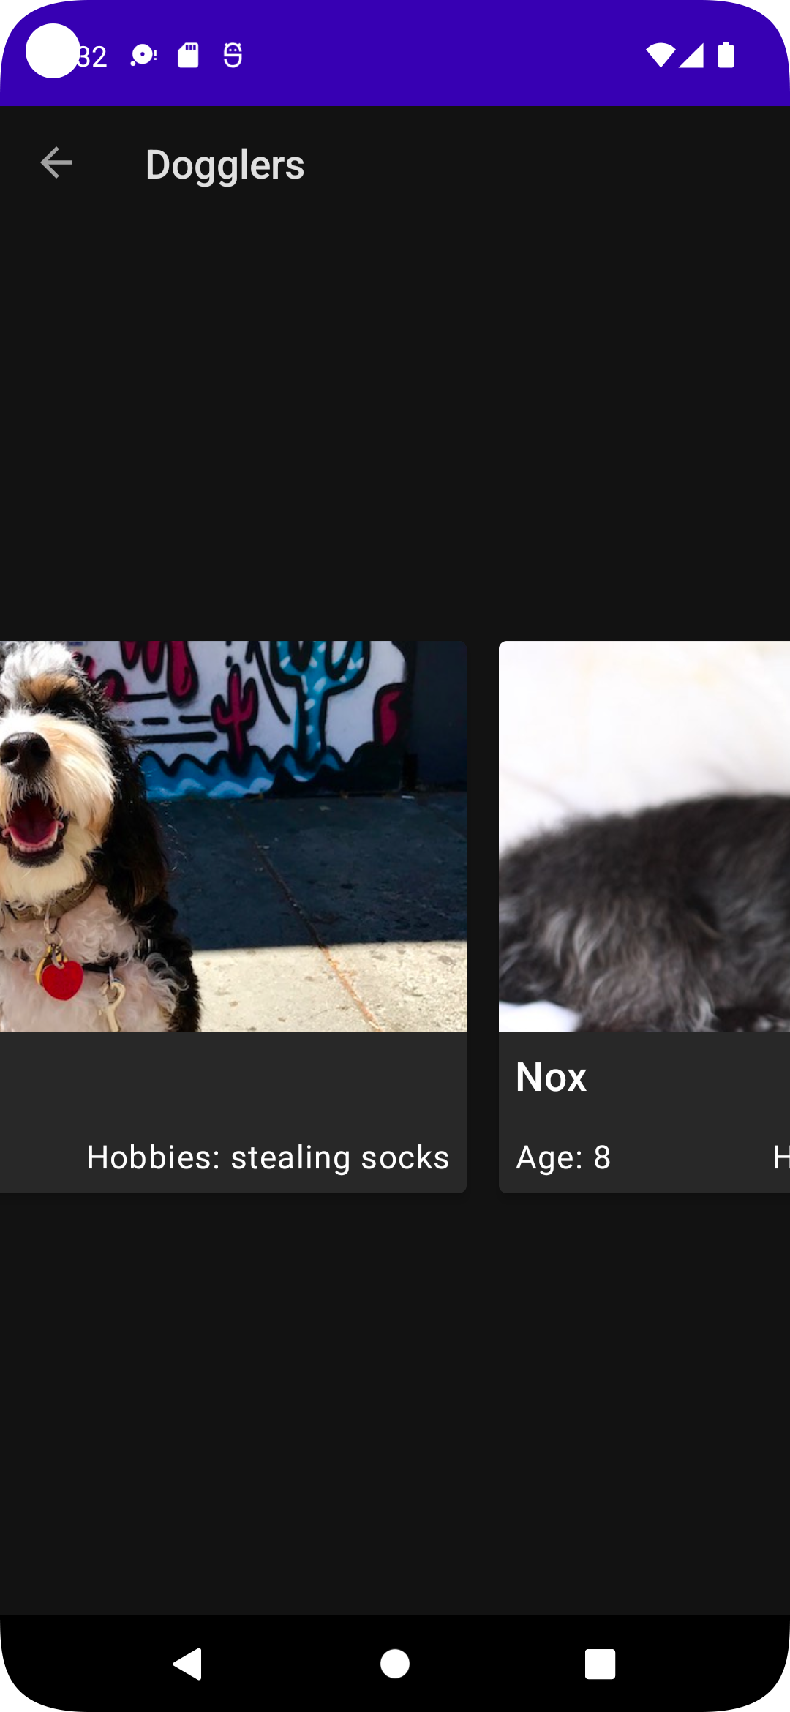The height and width of the screenshot is (1712, 790).
Task: Select the Nox dog card
Action: (x=644, y=917)
